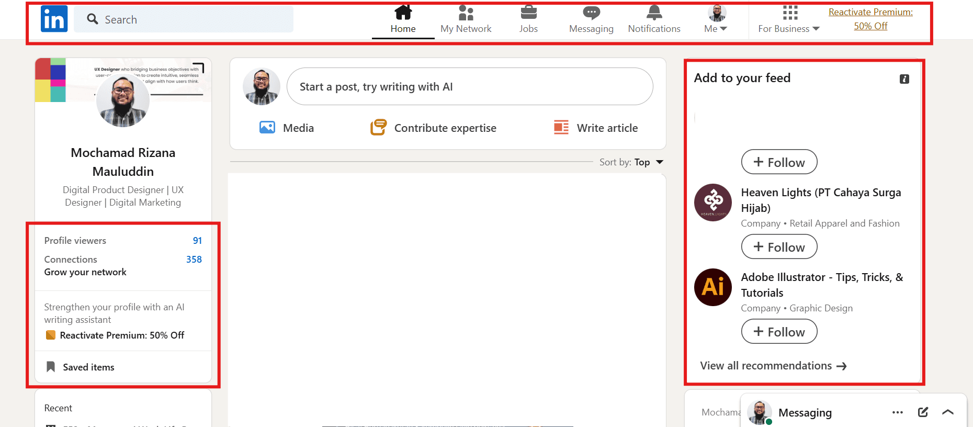
Task: Click the Notifications bell icon
Action: tap(654, 13)
